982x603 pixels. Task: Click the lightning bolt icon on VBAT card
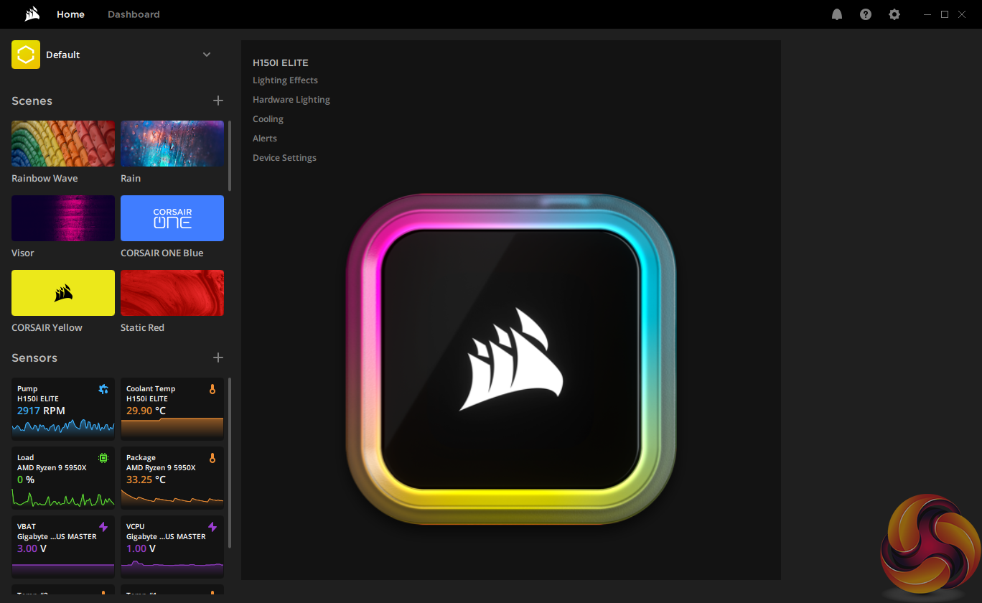(103, 527)
